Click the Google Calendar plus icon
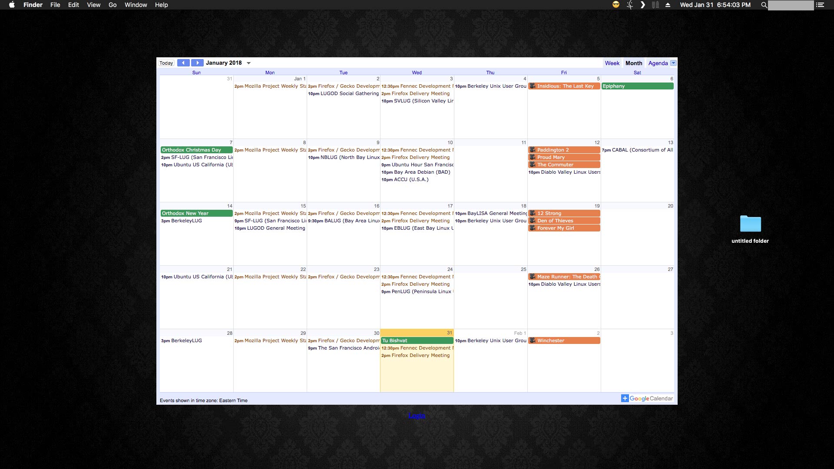 click(625, 398)
